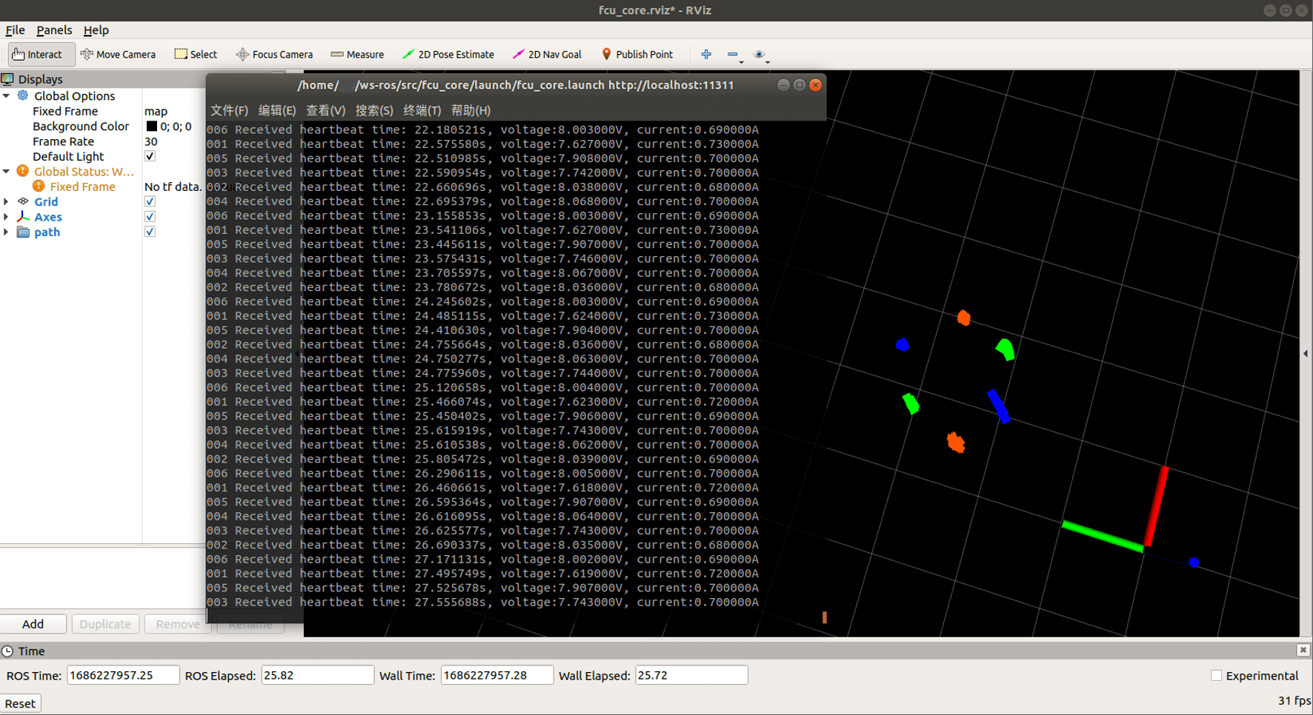
Task: Open the Panels menu
Action: [x=54, y=30]
